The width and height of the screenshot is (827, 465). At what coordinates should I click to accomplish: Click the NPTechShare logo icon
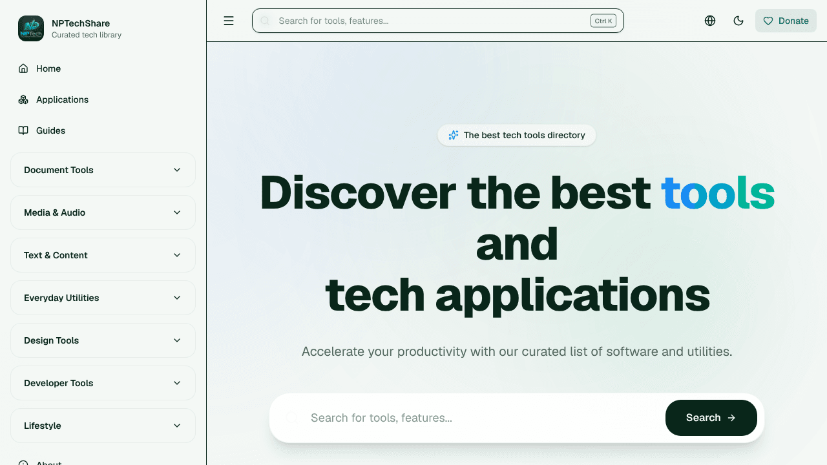(x=31, y=28)
